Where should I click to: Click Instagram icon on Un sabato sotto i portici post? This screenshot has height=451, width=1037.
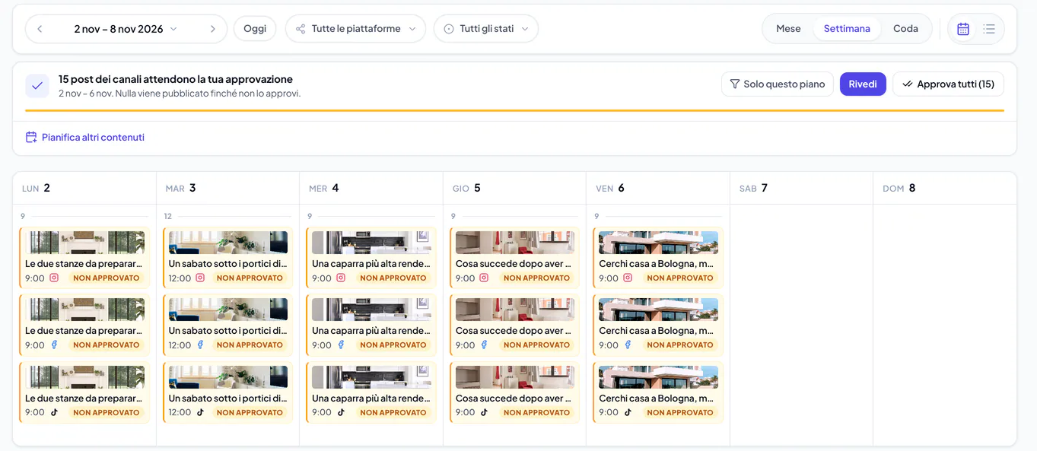click(x=200, y=278)
